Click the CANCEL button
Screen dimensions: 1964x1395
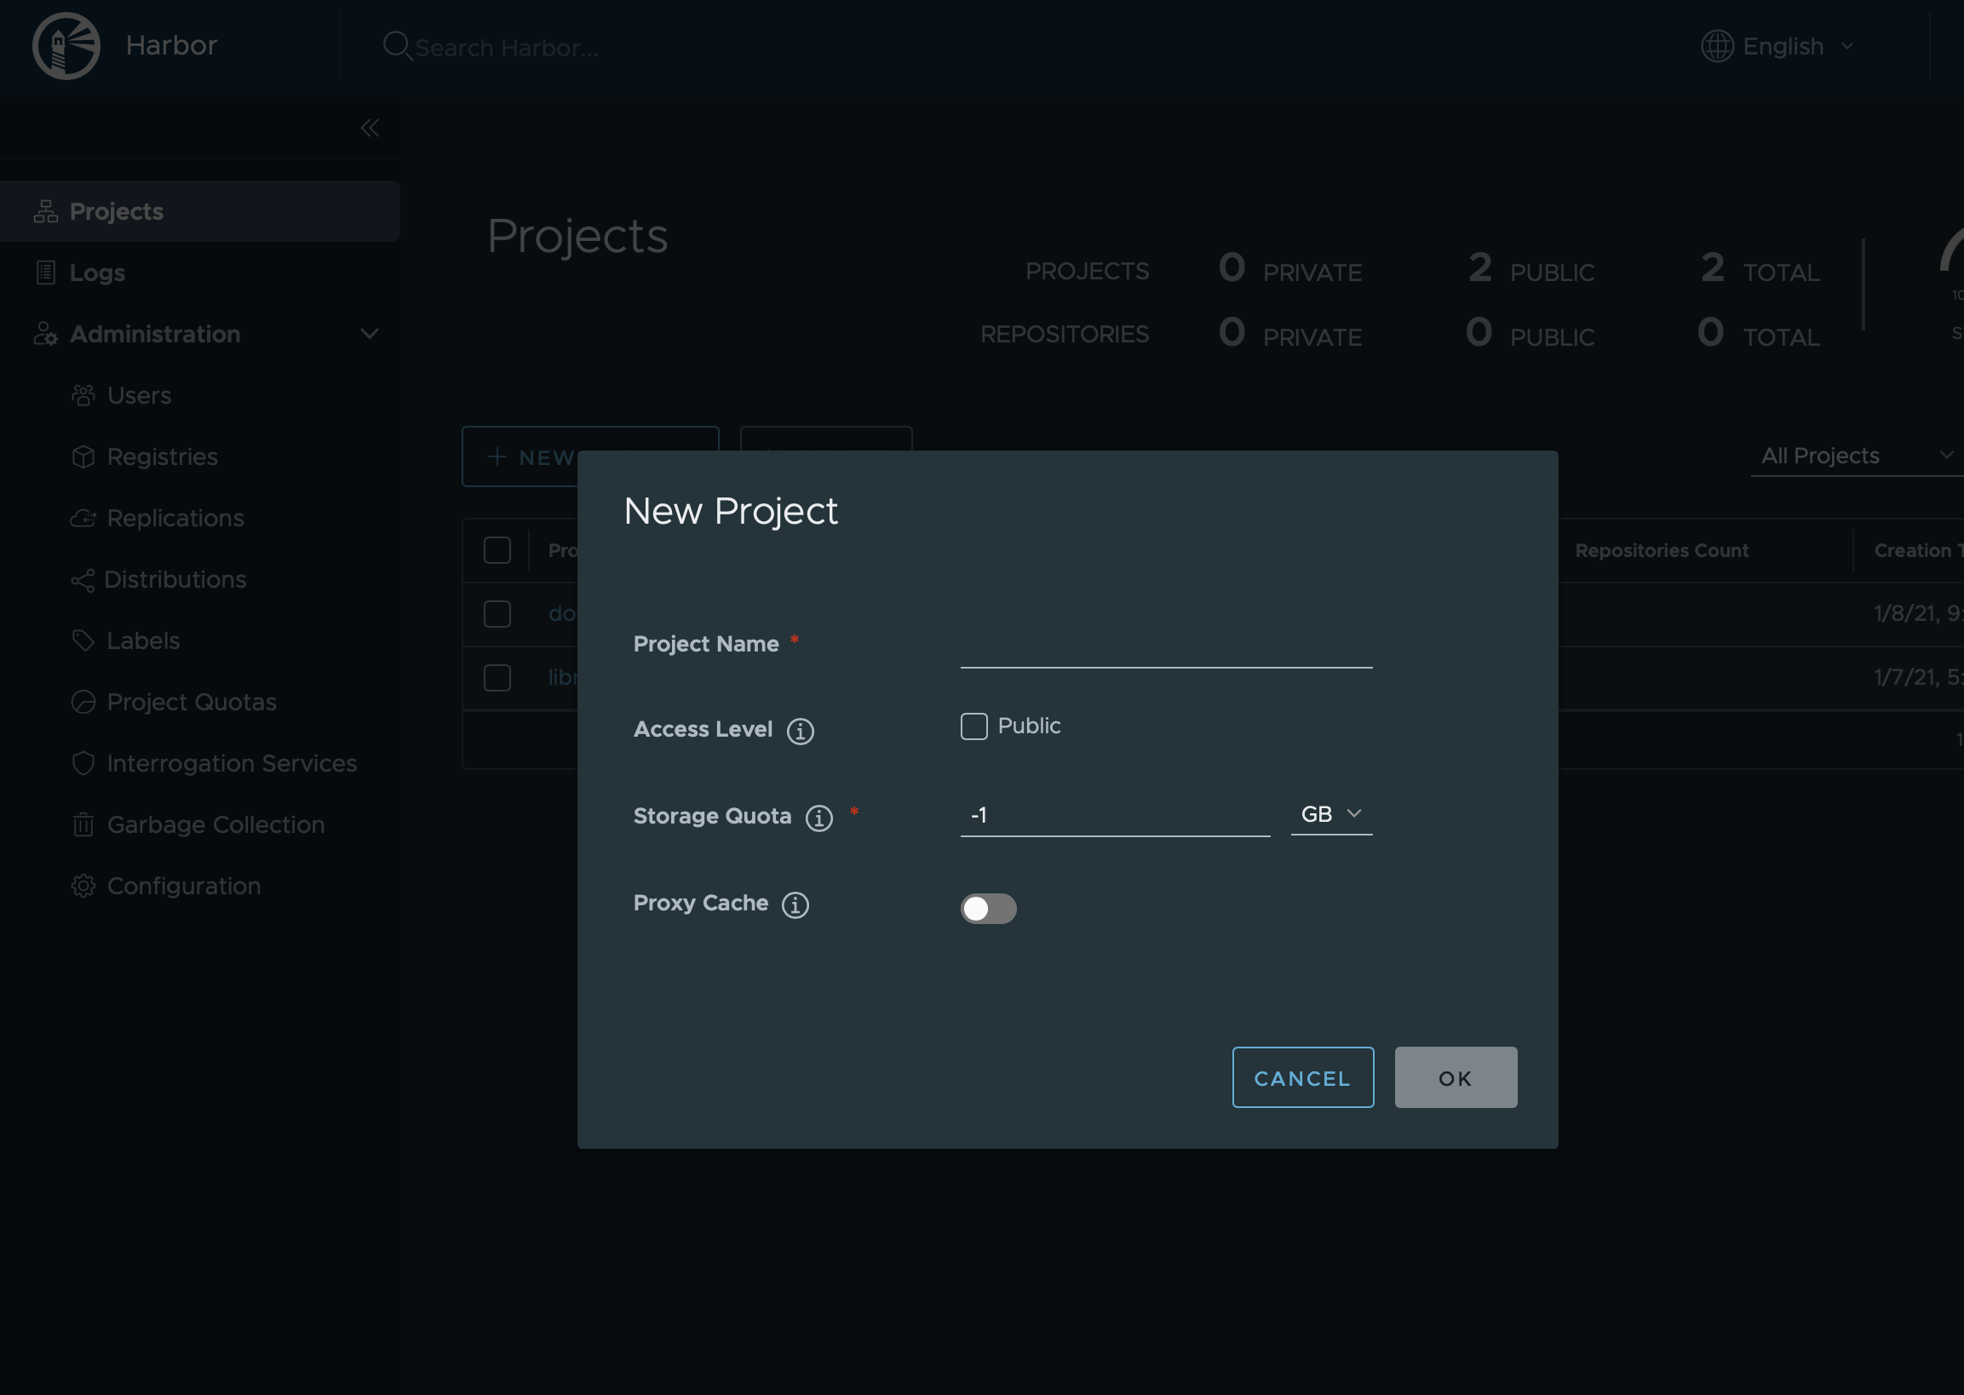click(1302, 1077)
